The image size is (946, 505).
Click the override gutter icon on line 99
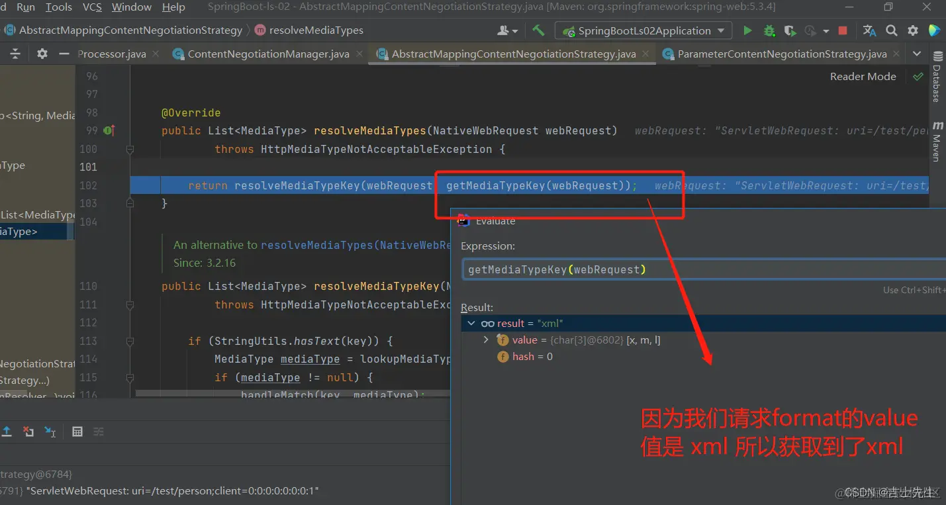tap(109, 130)
